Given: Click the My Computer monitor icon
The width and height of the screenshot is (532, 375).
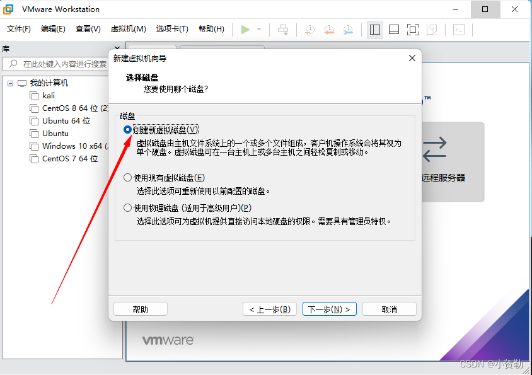Looking at the screenshot, I should click(22, 83).
